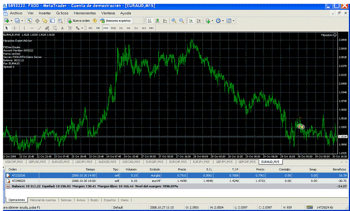Toggle the chart auto scroll button

pos(191,21)
